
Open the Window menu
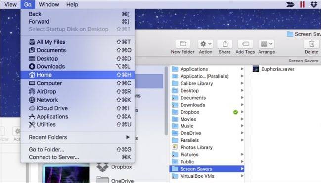click(x=49, y=4)
